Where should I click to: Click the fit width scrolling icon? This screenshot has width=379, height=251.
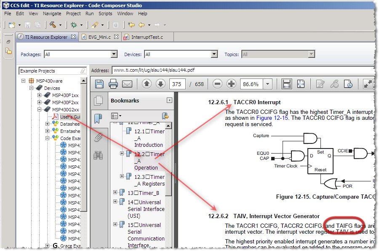coord(286,84)
